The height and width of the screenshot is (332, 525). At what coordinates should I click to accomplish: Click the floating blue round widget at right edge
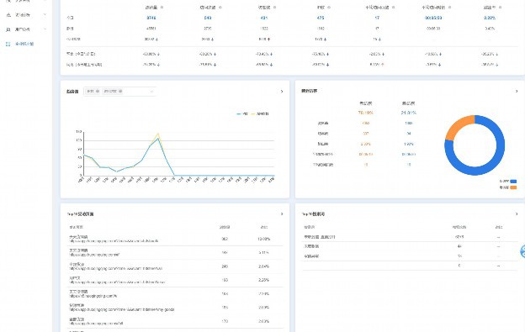tap(522, 251)
